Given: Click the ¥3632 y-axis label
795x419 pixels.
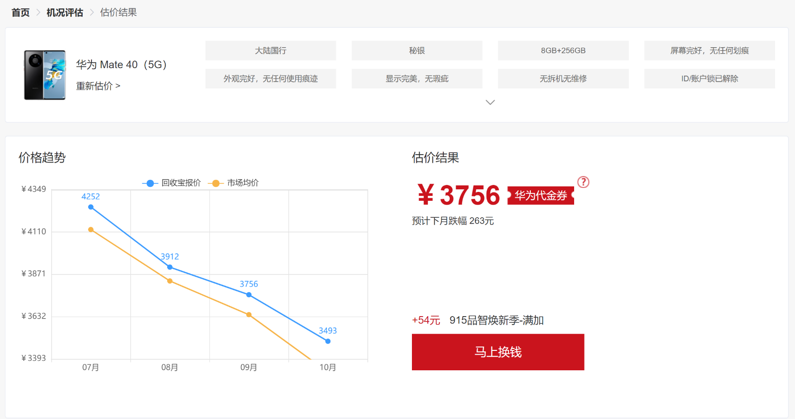Looking at the screenshot, I should pyautogui.click(x=33, y=316).
